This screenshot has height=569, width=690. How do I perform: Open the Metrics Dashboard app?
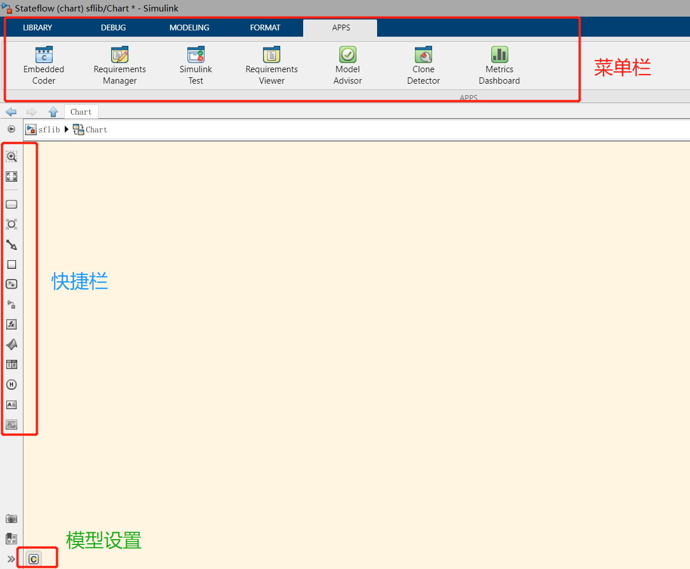(499, 66)
